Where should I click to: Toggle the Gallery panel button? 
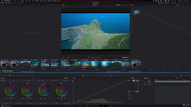point(8,3)
